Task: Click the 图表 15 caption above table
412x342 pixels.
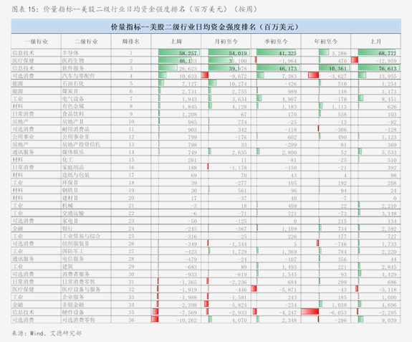Action: (x=134, y=9)
